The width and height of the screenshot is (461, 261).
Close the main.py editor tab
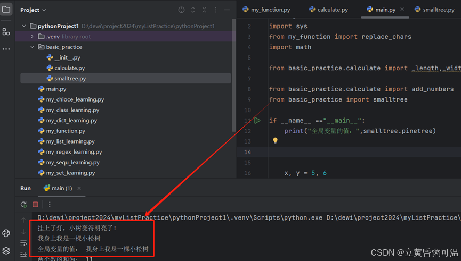[x=402, y=10]
